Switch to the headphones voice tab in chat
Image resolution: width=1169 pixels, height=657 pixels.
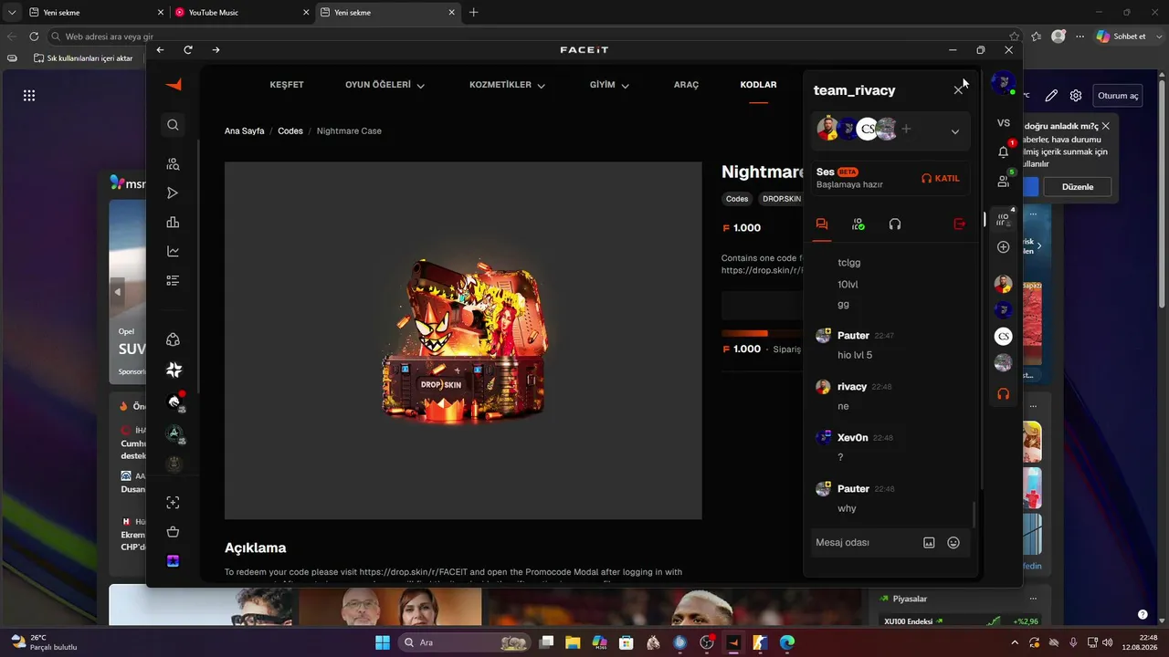pos(895,224)
